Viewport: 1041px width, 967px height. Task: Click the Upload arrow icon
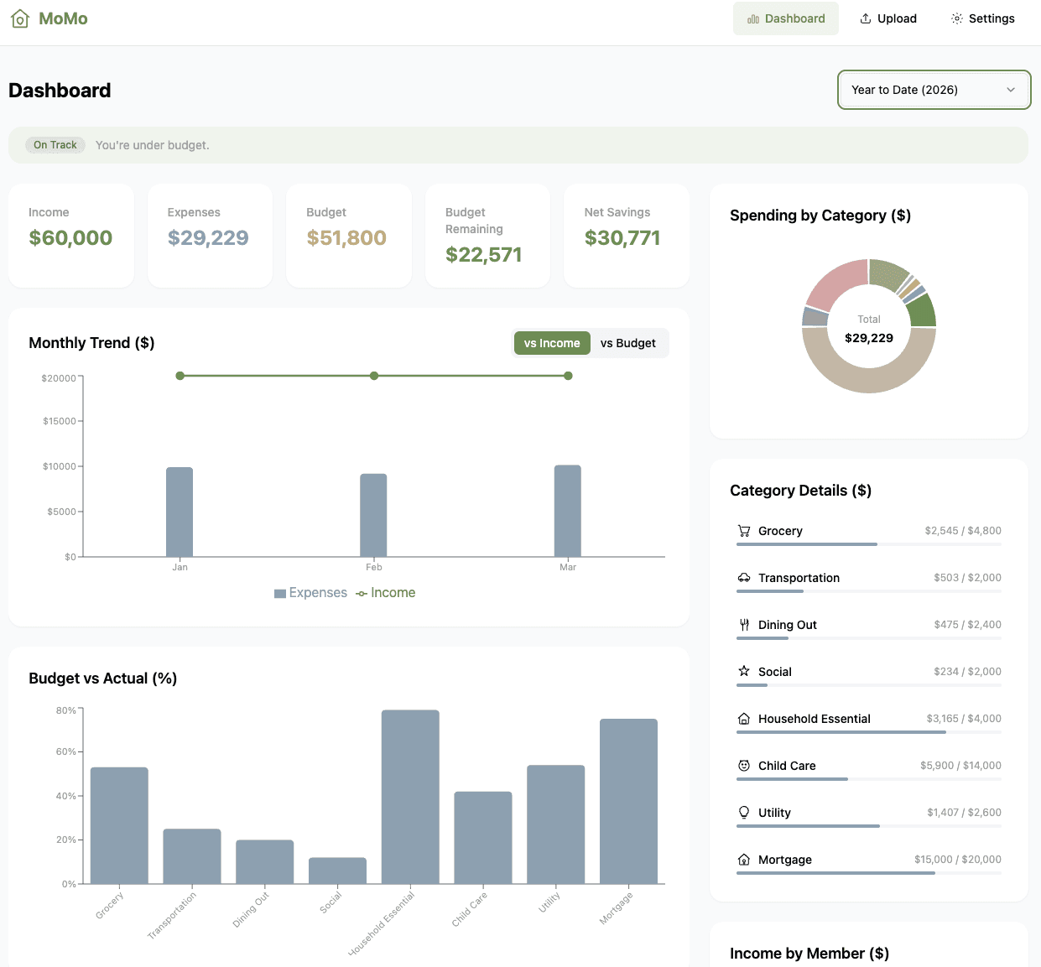[x=863, y=18]
